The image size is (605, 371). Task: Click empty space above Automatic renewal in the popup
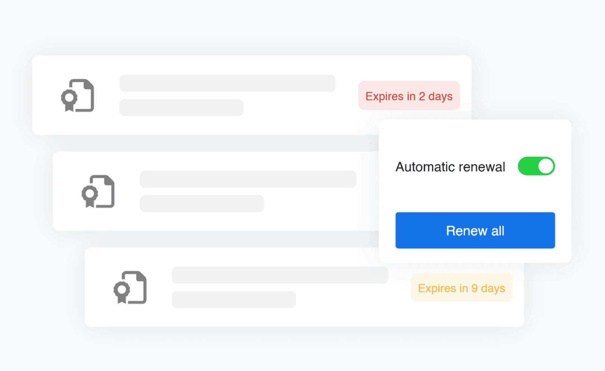475,138
